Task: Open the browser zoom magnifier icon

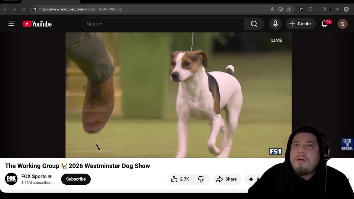Action: point(272,9)
